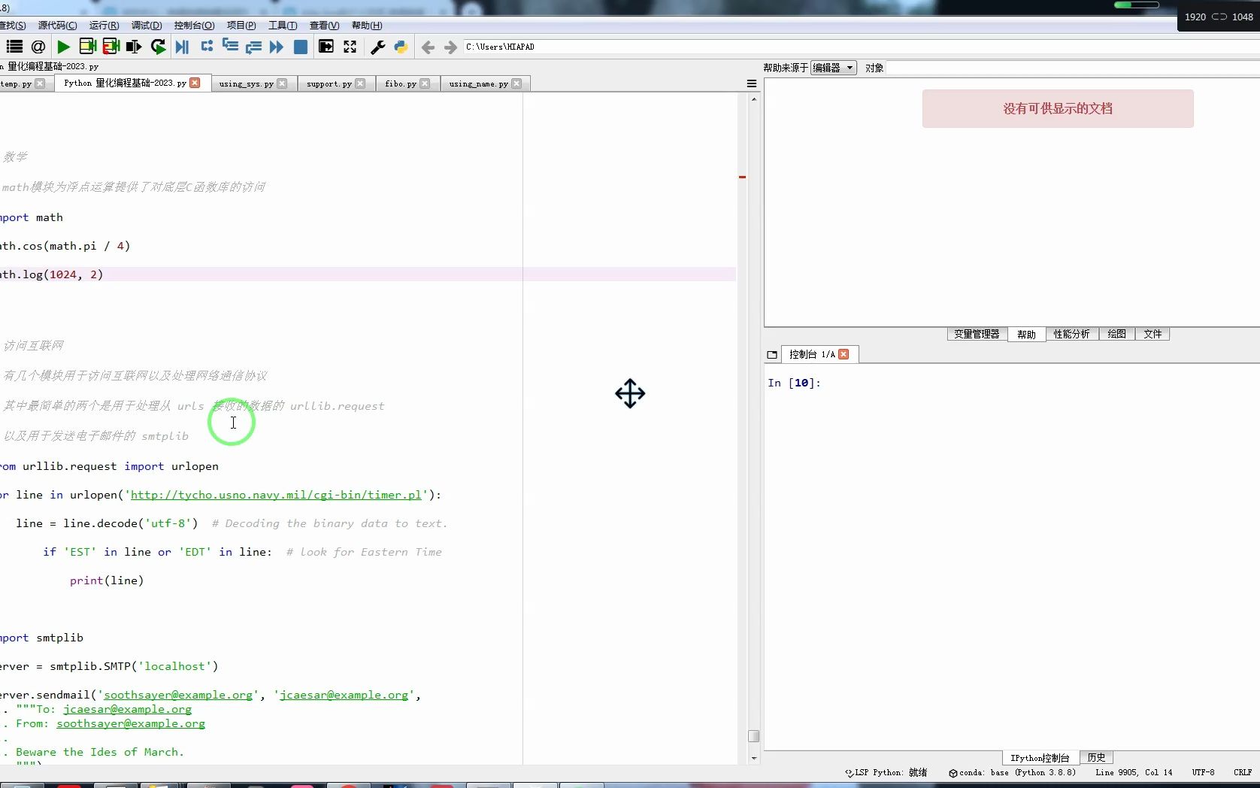1260x788 pixels.
Task: Run cell and advance to next
Action: (111, 47)
